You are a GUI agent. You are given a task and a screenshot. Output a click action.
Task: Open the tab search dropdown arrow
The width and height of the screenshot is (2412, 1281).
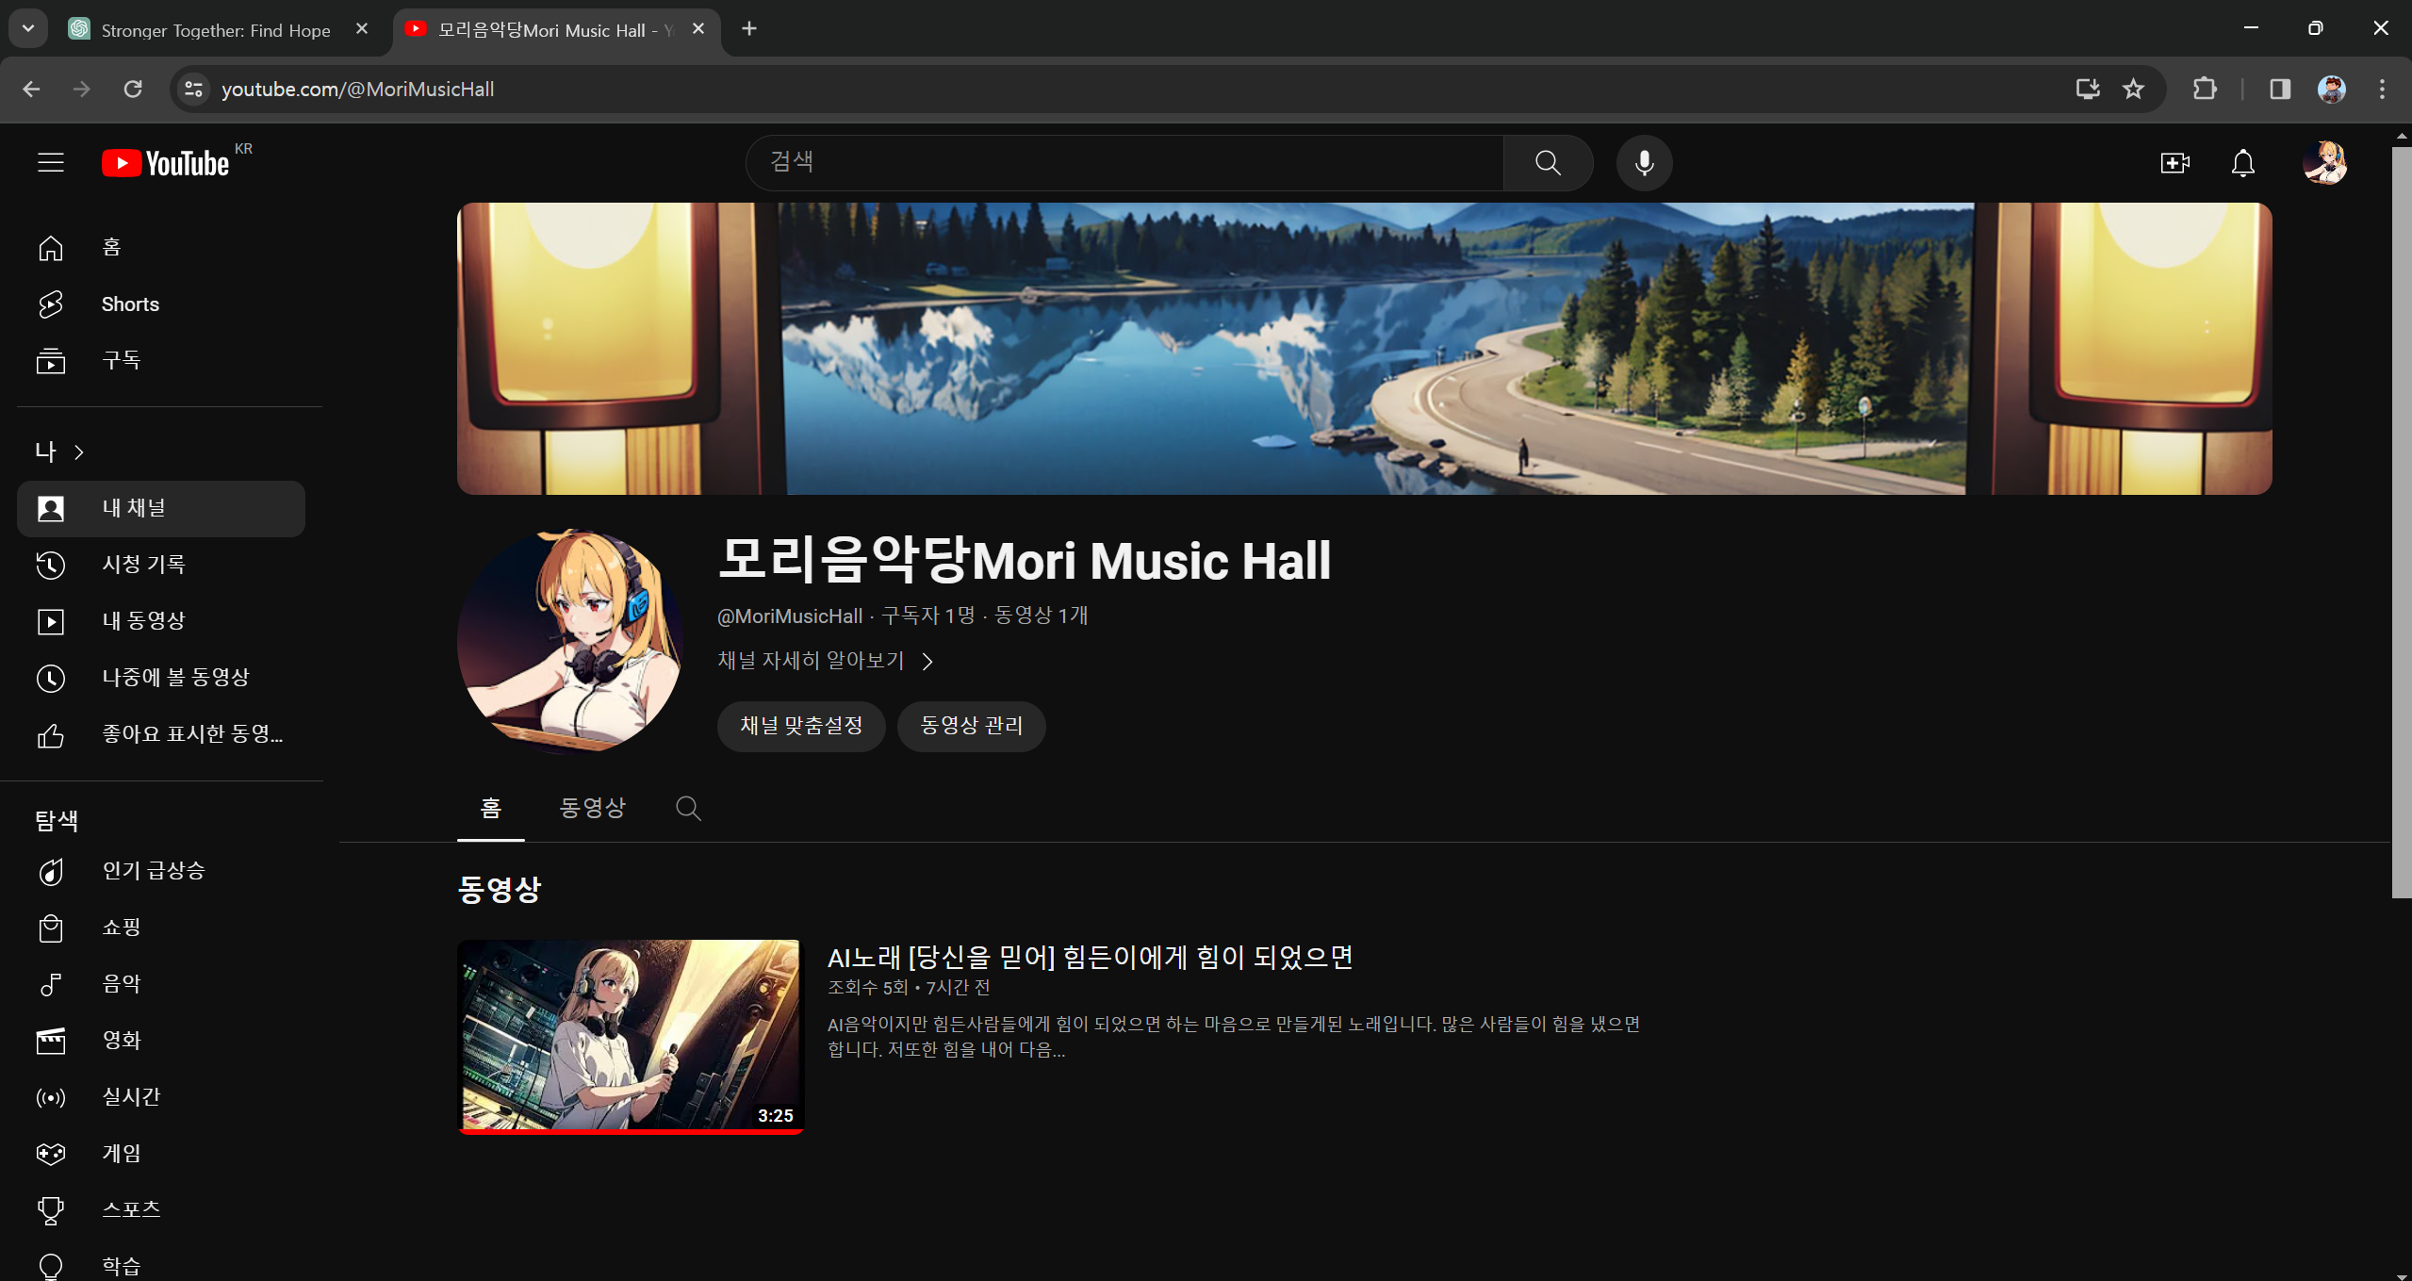(x=28, y=28)
